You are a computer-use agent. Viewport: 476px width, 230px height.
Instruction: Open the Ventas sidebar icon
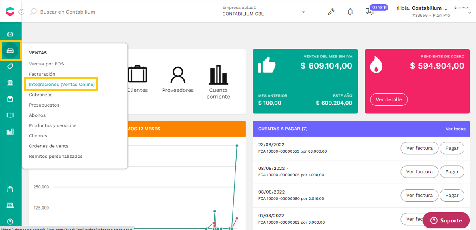point(11,51)
